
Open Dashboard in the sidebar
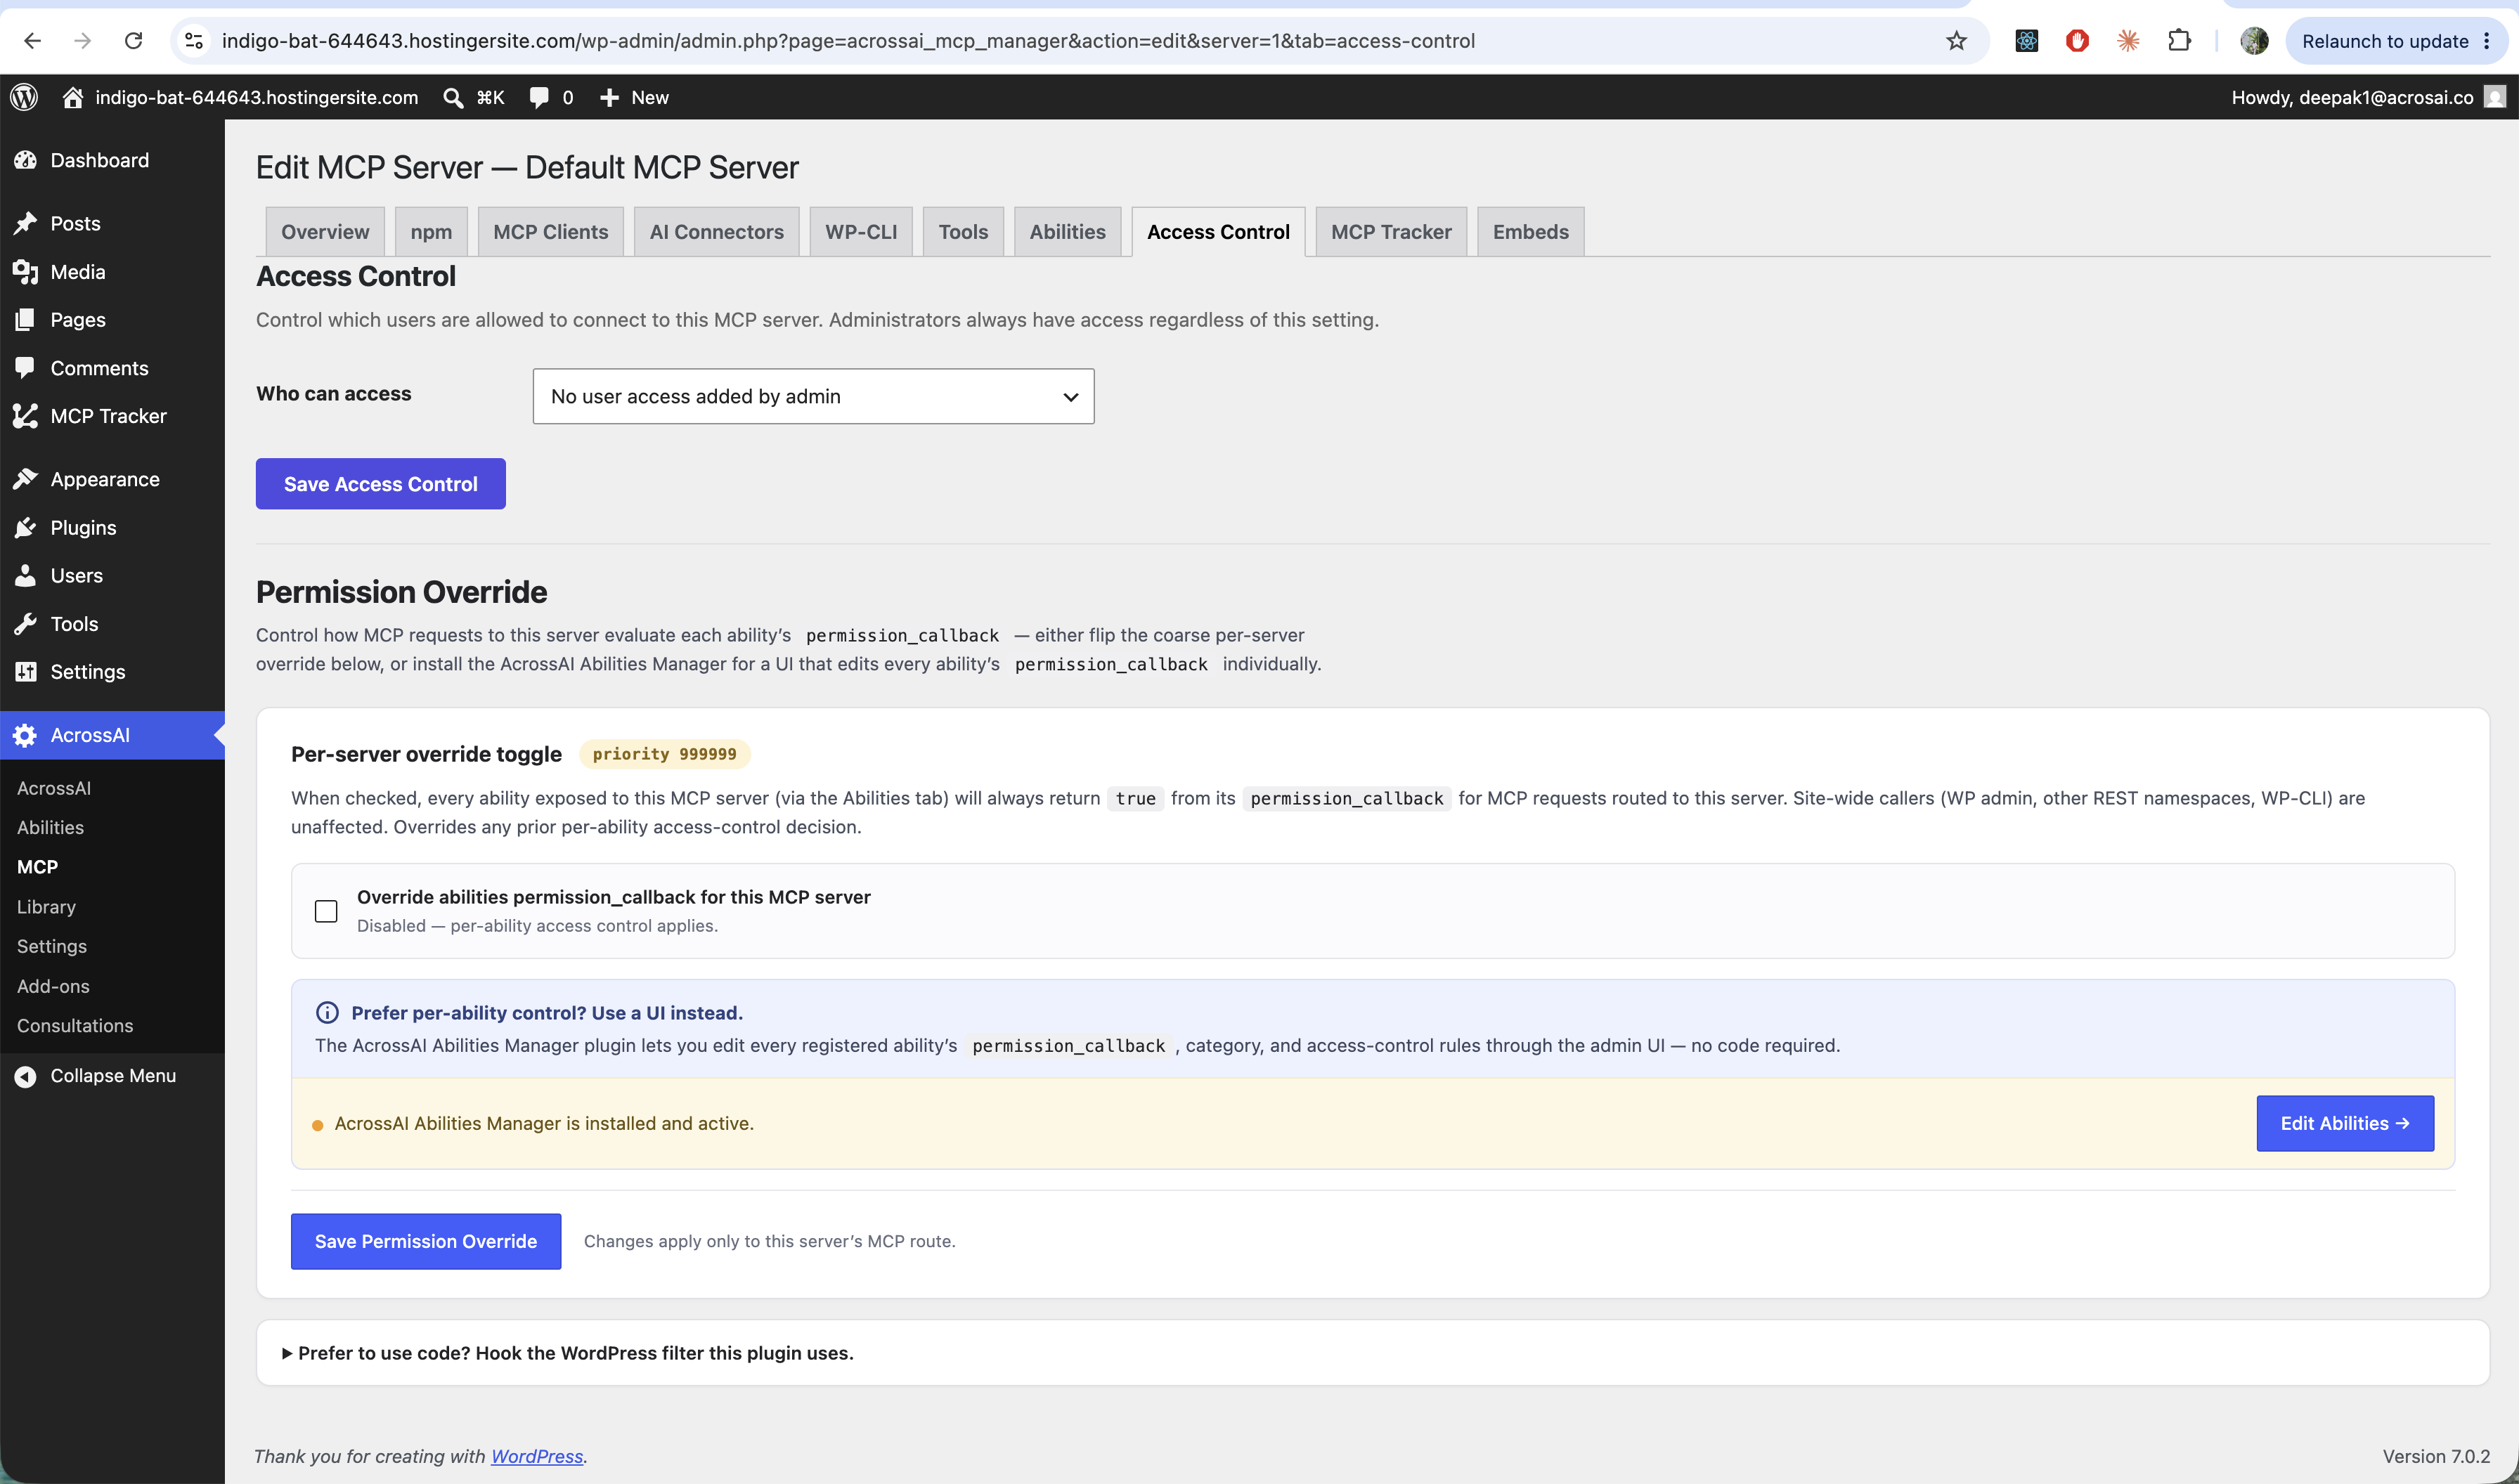click(112, 160)
